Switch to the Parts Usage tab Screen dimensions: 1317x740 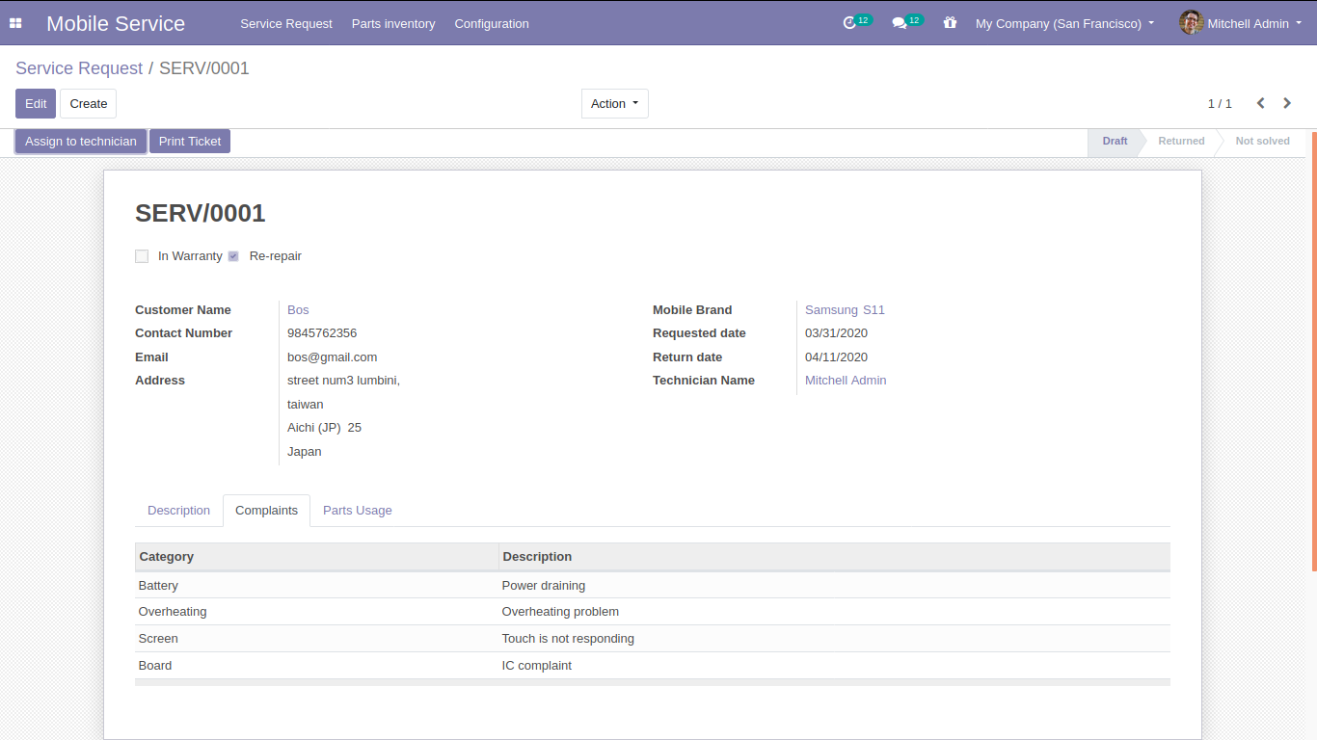coord(357,511)
